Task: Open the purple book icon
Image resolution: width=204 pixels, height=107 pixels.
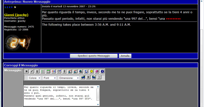Action: (x=97, y=71)
